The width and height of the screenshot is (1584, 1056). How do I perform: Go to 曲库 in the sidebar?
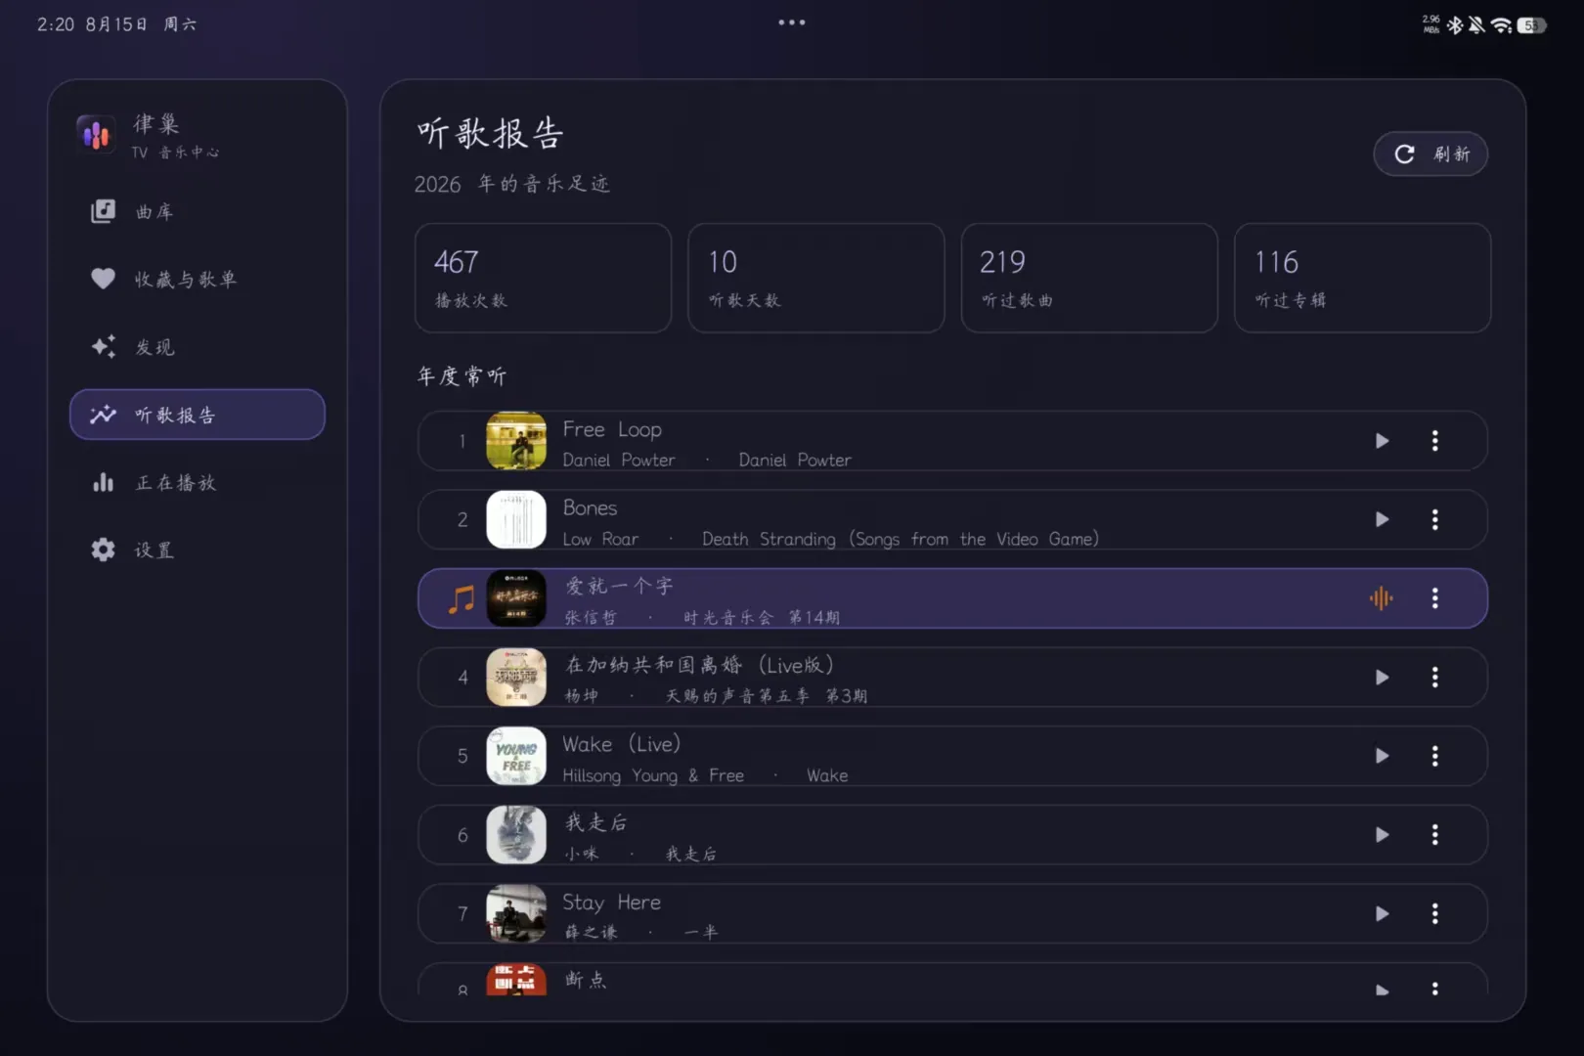tap(198, 211)
